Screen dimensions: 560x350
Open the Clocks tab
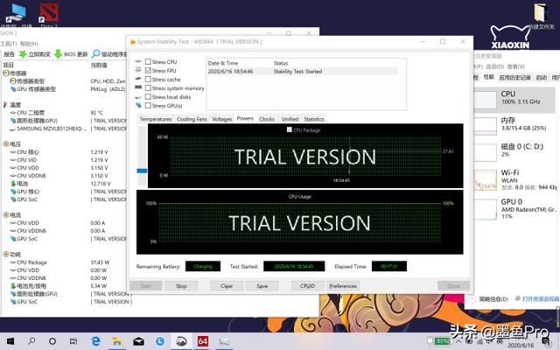[x=267, y=119]
